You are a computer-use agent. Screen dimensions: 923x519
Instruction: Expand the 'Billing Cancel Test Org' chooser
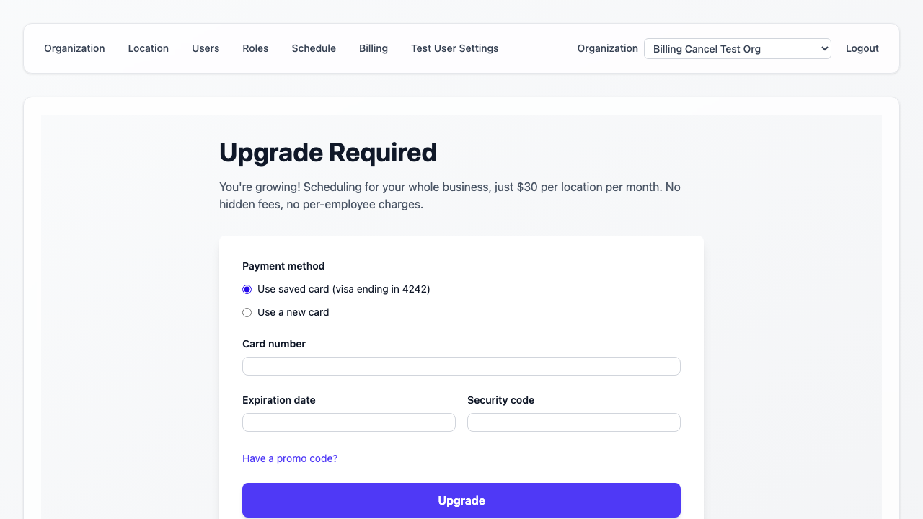pos(737,48)
